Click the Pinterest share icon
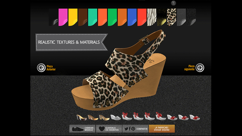 tap(133, 129)
